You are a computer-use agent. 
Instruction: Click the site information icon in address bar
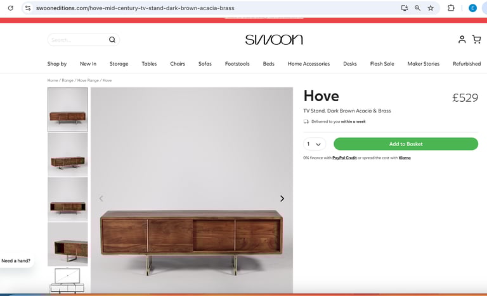28,8
